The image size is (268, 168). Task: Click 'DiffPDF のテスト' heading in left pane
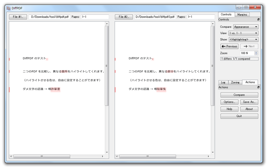[34, 59]
